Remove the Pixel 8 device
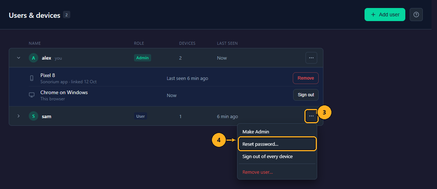Image resolution: width=437 pixels, height=189 pixels. (306, 78)
